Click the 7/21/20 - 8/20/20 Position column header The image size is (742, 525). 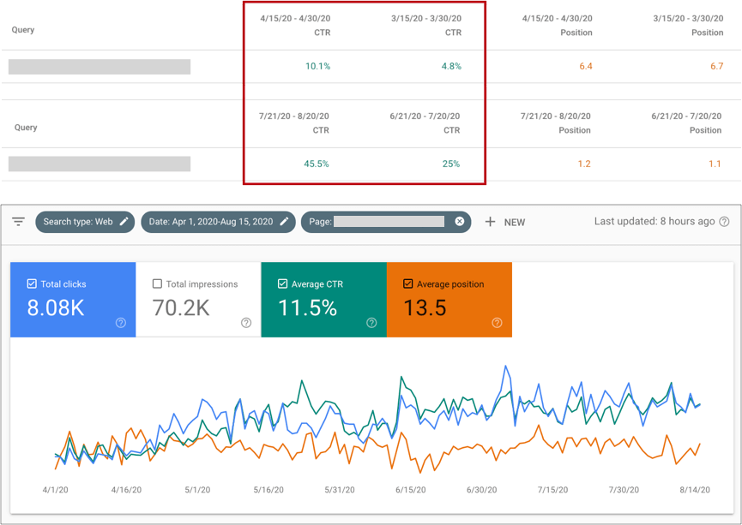click(x=556, y=122)
